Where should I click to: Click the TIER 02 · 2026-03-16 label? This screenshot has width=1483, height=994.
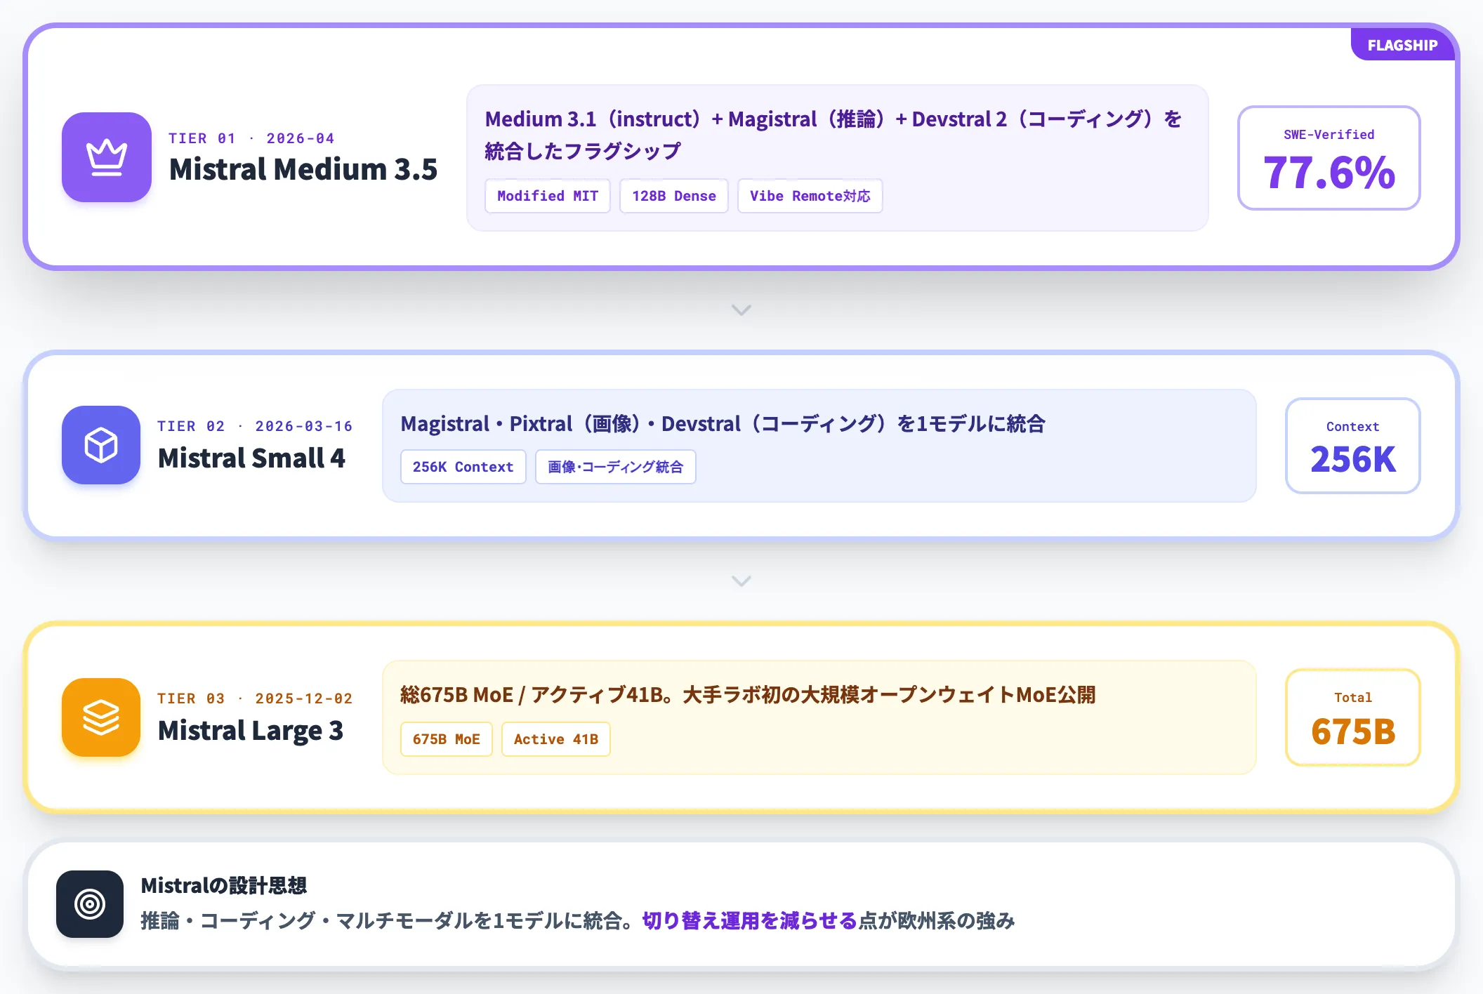click(255, 426)
